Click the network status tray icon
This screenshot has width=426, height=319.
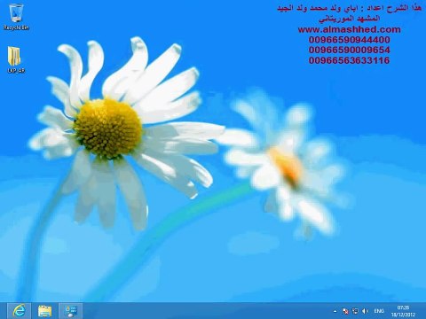[355, 311]
